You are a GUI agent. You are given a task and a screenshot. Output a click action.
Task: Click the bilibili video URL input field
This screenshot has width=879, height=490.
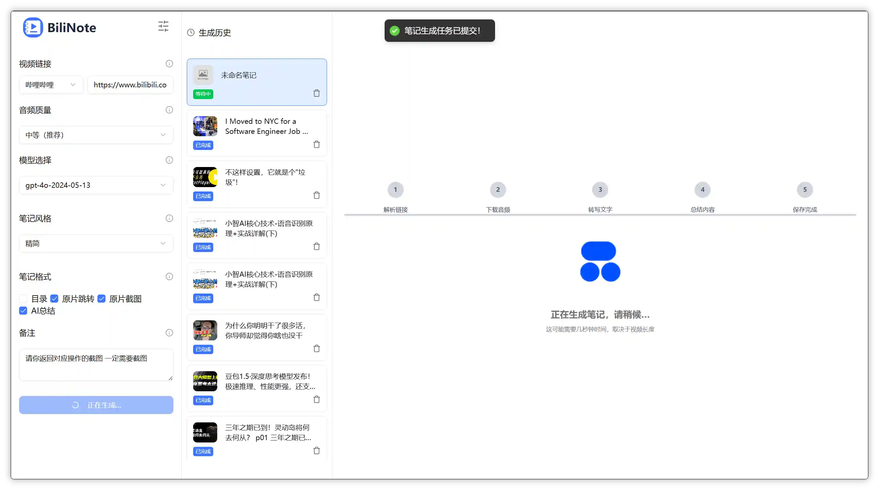[130, 84]
